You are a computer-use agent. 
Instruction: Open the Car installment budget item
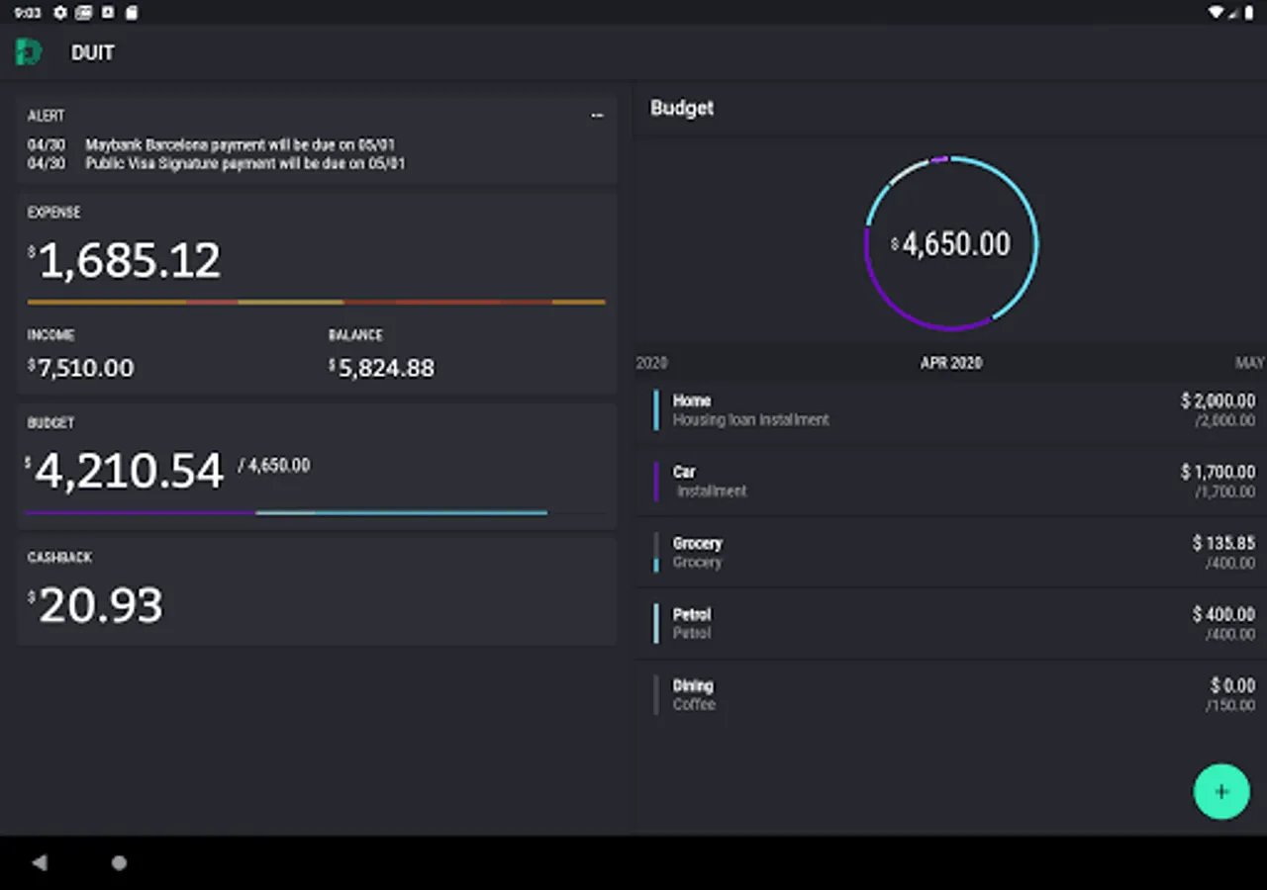click(950, 482)
